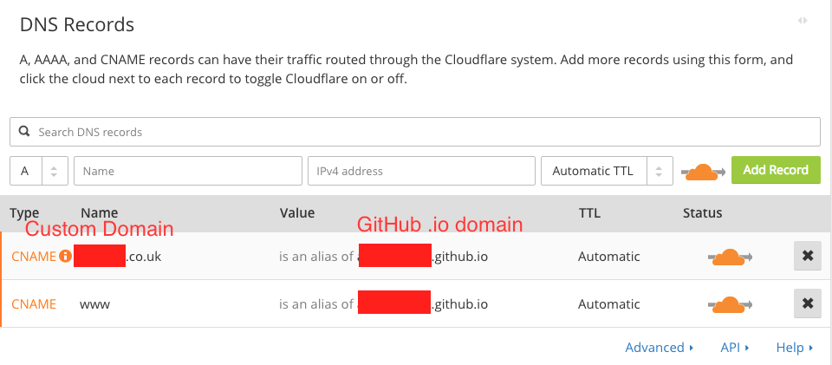The width and height of the screenshot is (832, 365).
Task: Toggle Cloudflare proxy on www record
Action: click(730, 304)
